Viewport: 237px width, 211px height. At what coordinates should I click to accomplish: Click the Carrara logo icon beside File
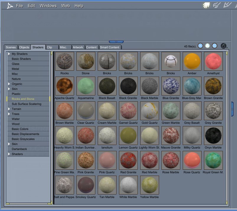click(10, 6)
